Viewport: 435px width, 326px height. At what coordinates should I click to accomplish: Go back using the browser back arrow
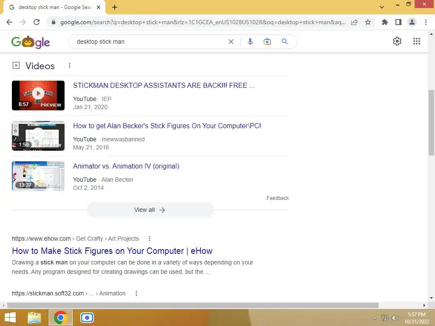pos(9,22)
